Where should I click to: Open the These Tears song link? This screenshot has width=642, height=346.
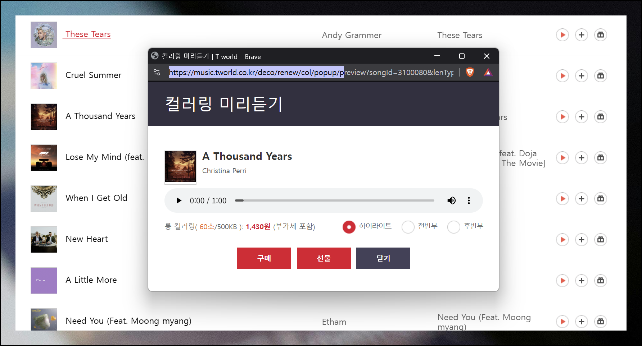tap(88, 34)
